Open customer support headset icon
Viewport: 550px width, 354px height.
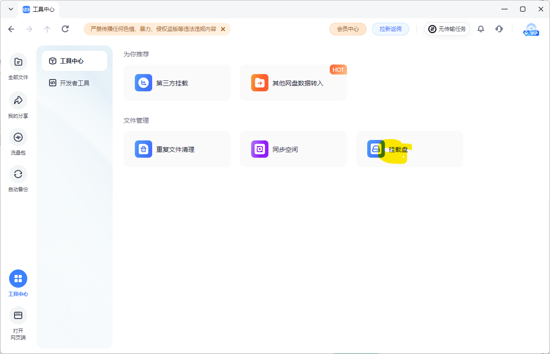(499, 29)
